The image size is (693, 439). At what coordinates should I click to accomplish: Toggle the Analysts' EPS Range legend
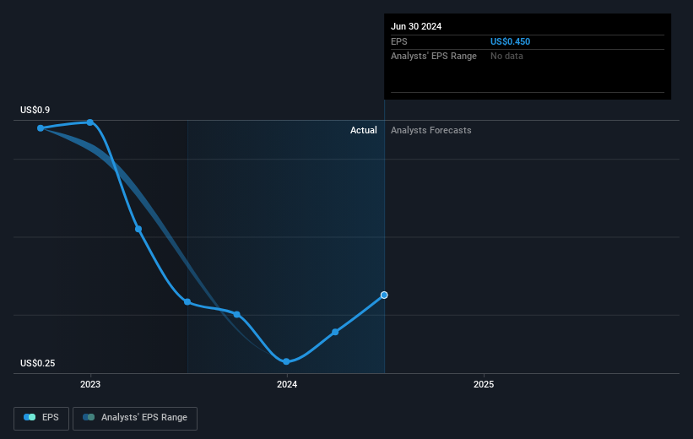[135, 418]
